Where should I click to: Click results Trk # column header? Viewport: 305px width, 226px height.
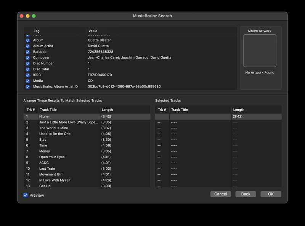coord(31,110)
